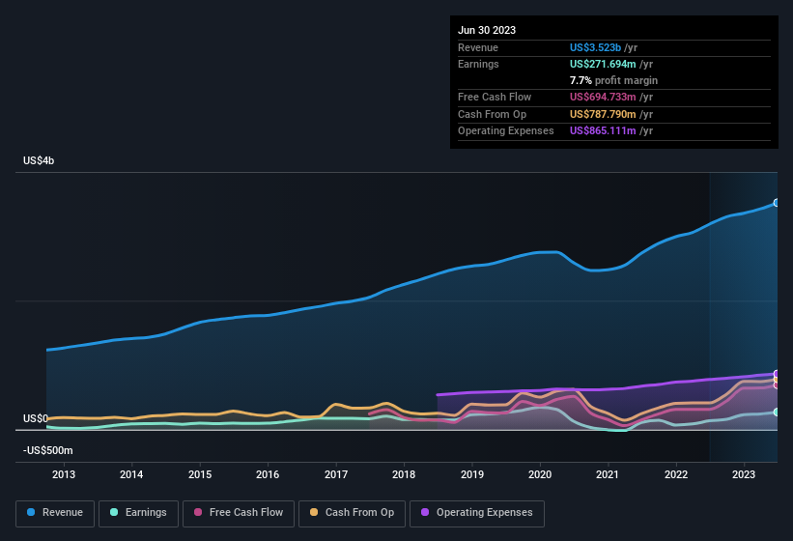Select the US$3.523b revenue value in tooltip
The width and height of the screenshot is (793, 541).
tap(596, 47)
